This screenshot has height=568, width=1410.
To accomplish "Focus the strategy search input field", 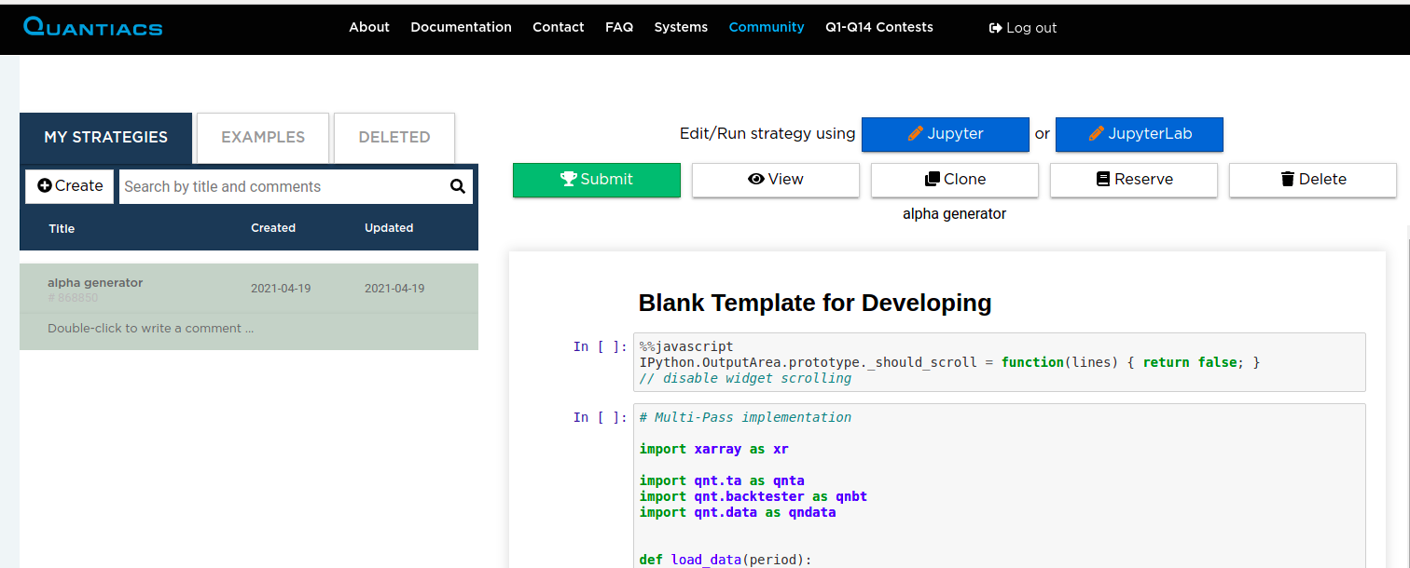I will pos(282,186).
